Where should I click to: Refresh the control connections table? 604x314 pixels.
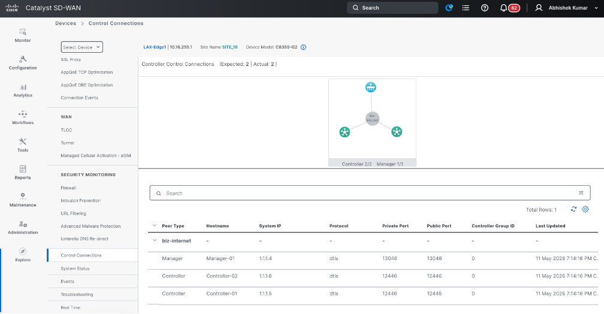click(573, 209)
